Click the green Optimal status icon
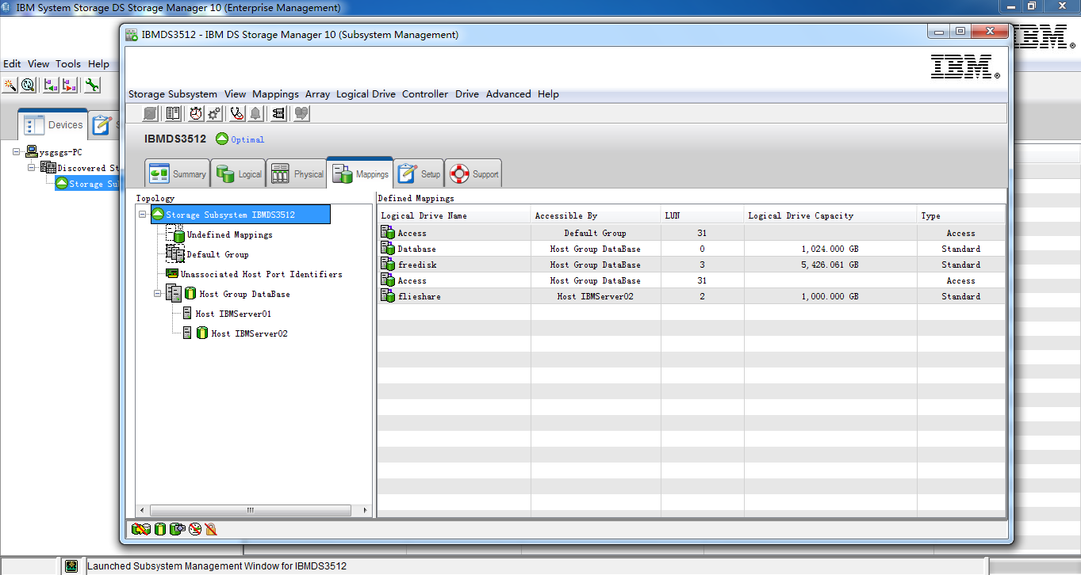 tap(222, 139)
